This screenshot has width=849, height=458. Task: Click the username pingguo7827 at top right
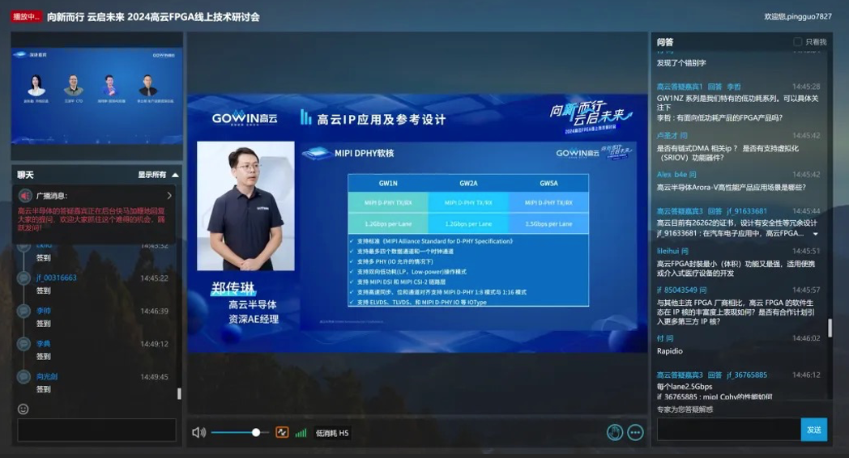point(809,17)
